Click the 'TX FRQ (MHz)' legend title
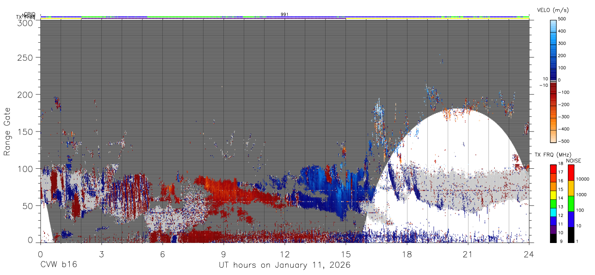 pos(553,154)
